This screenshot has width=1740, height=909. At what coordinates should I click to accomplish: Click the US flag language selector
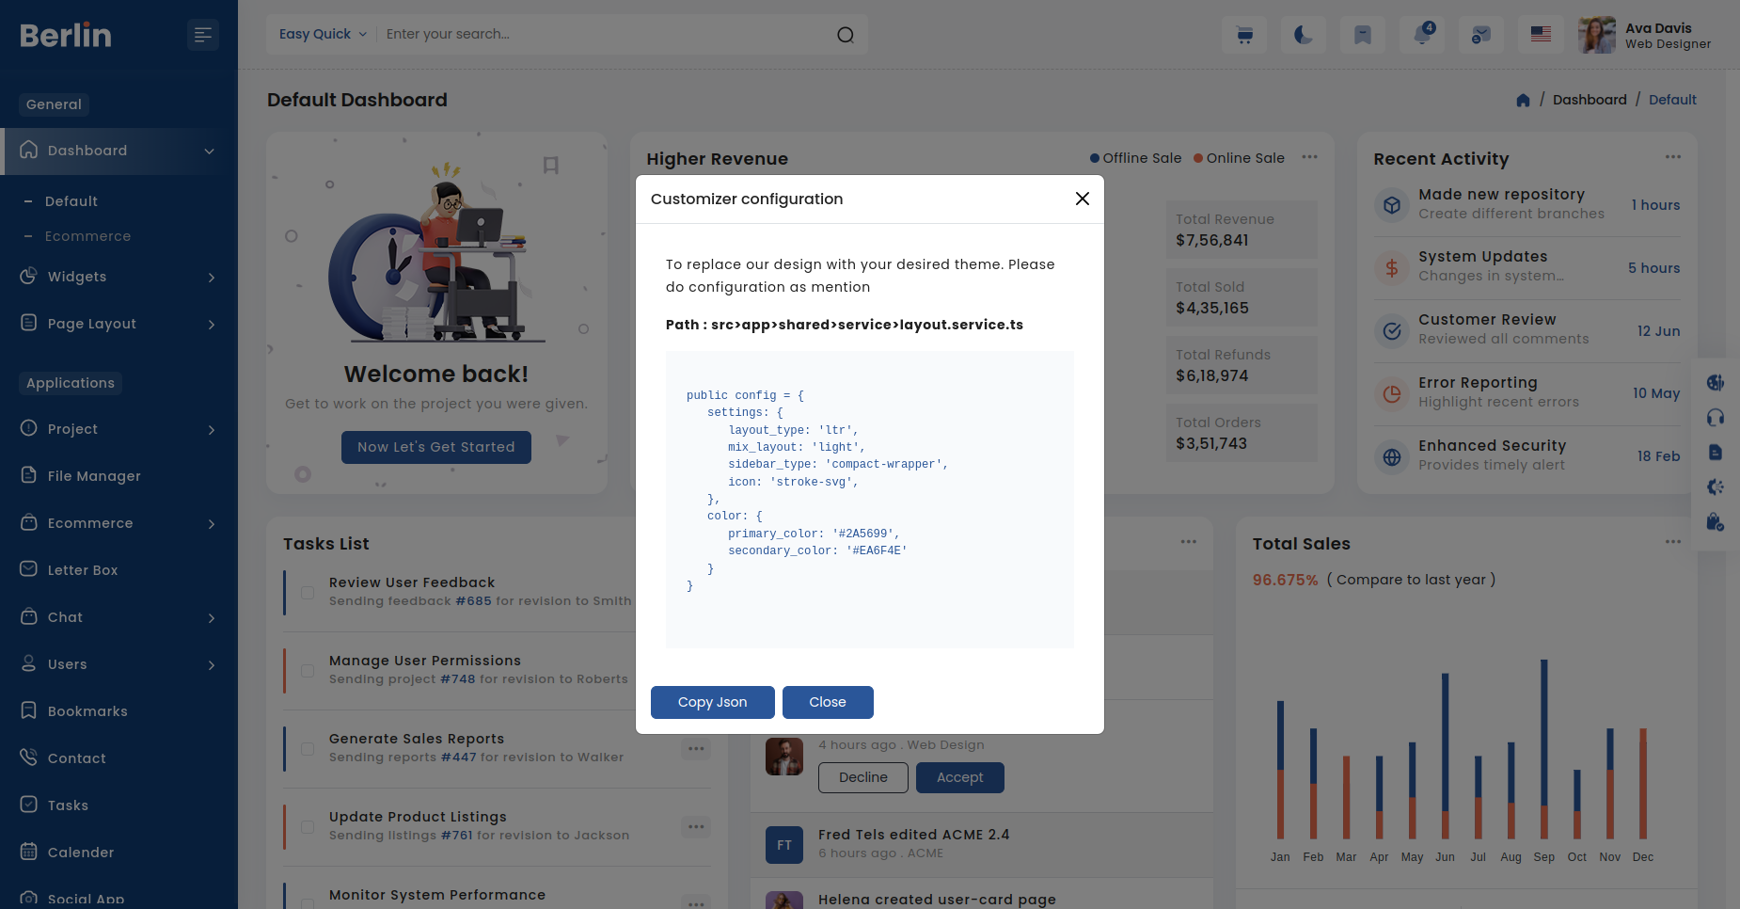click(1541, 35)
